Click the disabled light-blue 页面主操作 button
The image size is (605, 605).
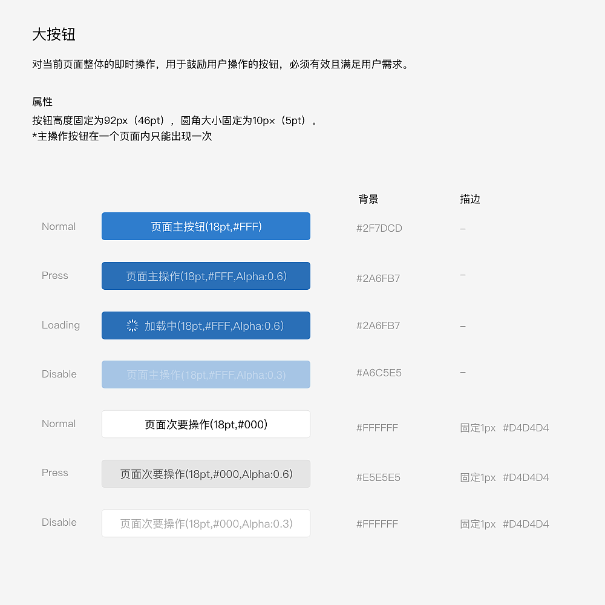coord(206,374)
